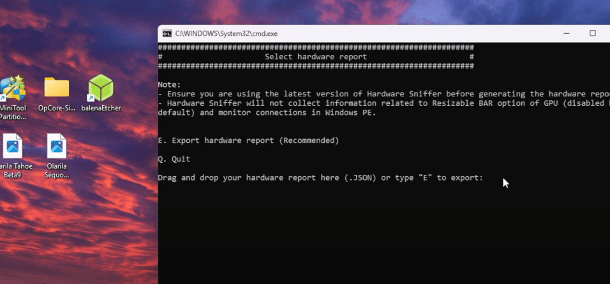610x284 pixels.
Task: Click the 'E. Export hardware report (Recommended)' line
Action: 248,140
